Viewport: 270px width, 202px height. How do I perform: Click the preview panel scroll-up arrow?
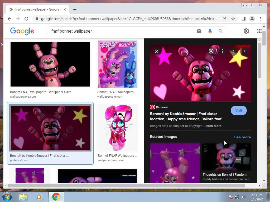tap(259, 41)
